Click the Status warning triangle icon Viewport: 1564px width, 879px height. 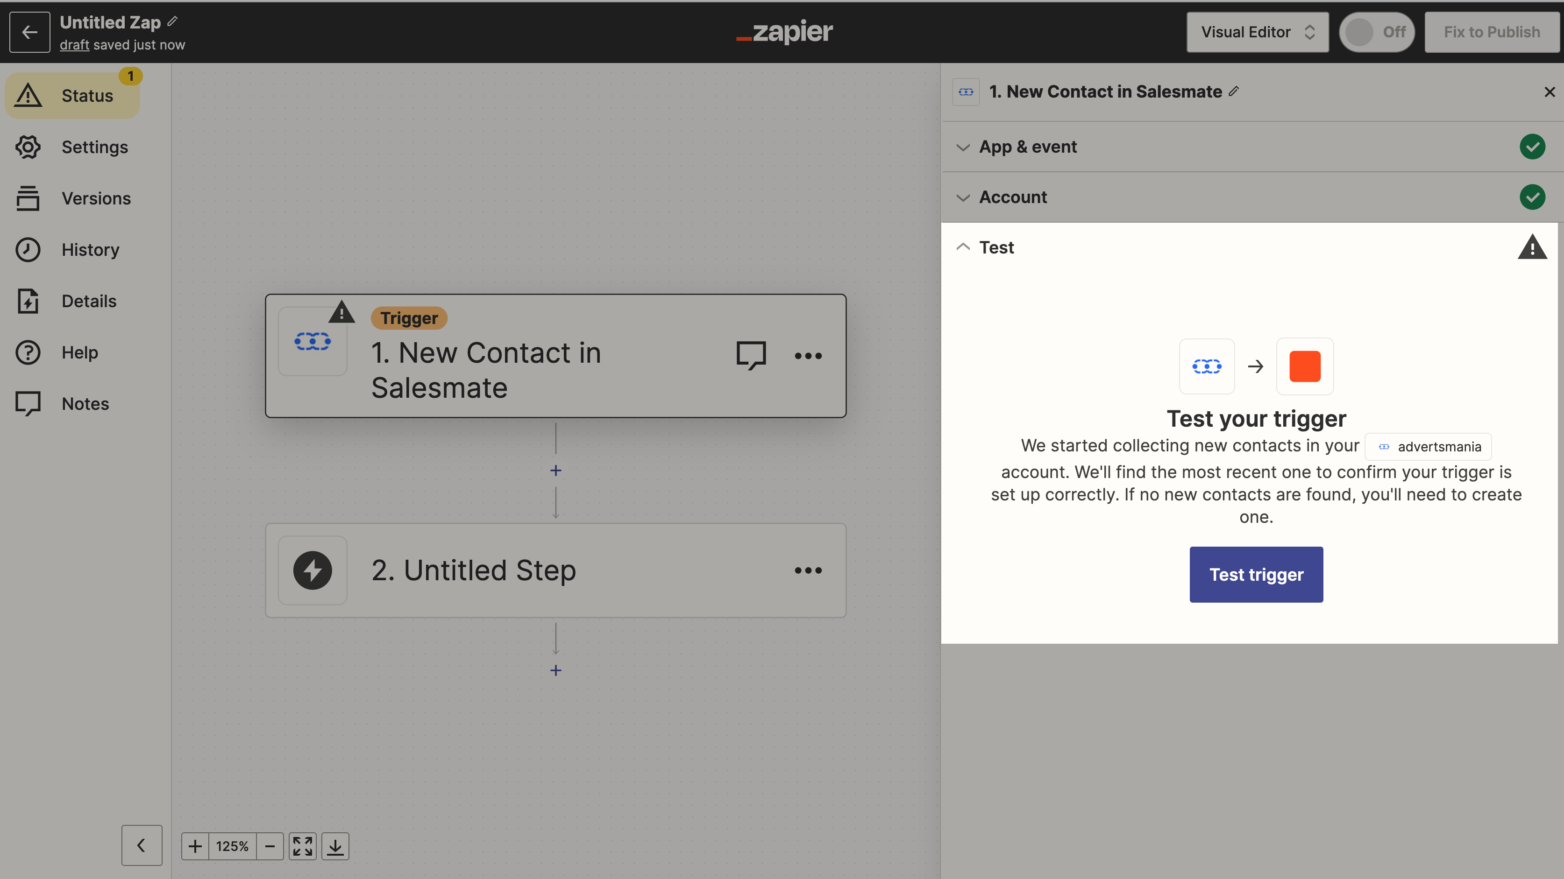pyautogui.click(x=28, y=95)
